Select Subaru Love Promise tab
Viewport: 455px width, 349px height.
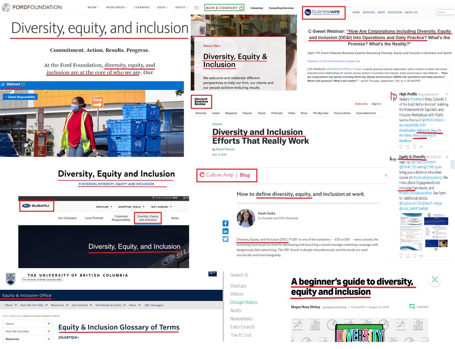[x=94, y=218]
